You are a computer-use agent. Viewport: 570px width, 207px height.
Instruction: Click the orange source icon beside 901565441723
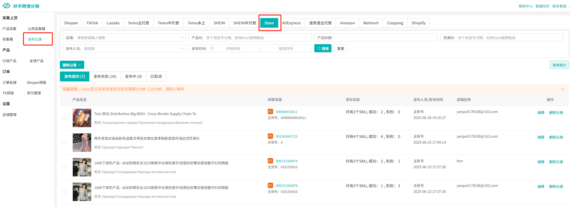point(270,136)
